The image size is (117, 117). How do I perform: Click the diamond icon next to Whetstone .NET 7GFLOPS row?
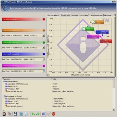tap(6, 89)
